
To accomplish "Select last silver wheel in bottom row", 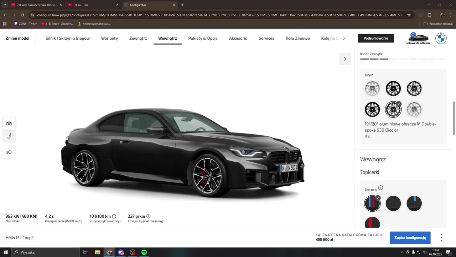I will [x=414, y=110].
